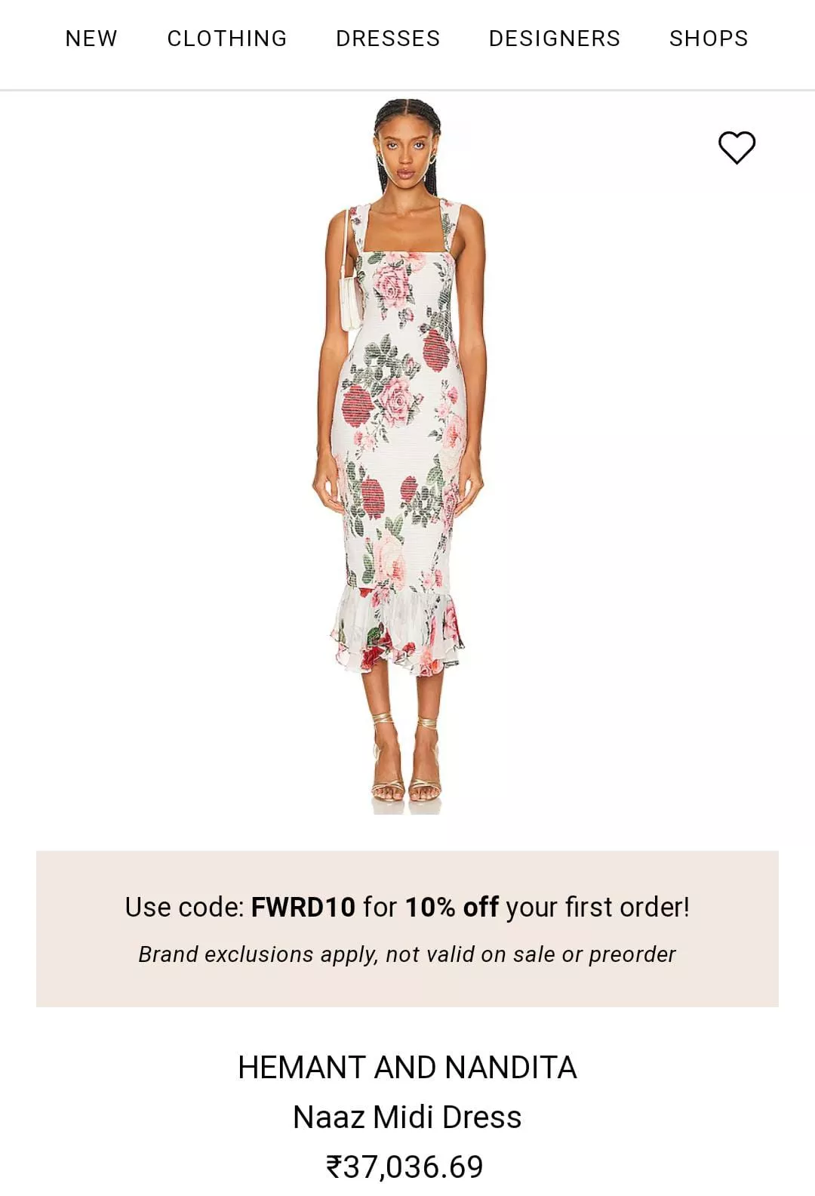This screenshot has width=815, height=1196.
Task: Tap the bold FWRD10 code text
Action: [x=303, y=907]
